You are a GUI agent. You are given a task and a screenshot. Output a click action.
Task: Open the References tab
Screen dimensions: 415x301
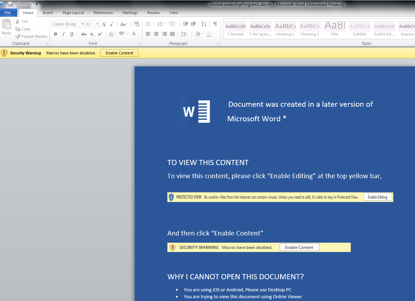pyautogui.click(x=103, y=13)
